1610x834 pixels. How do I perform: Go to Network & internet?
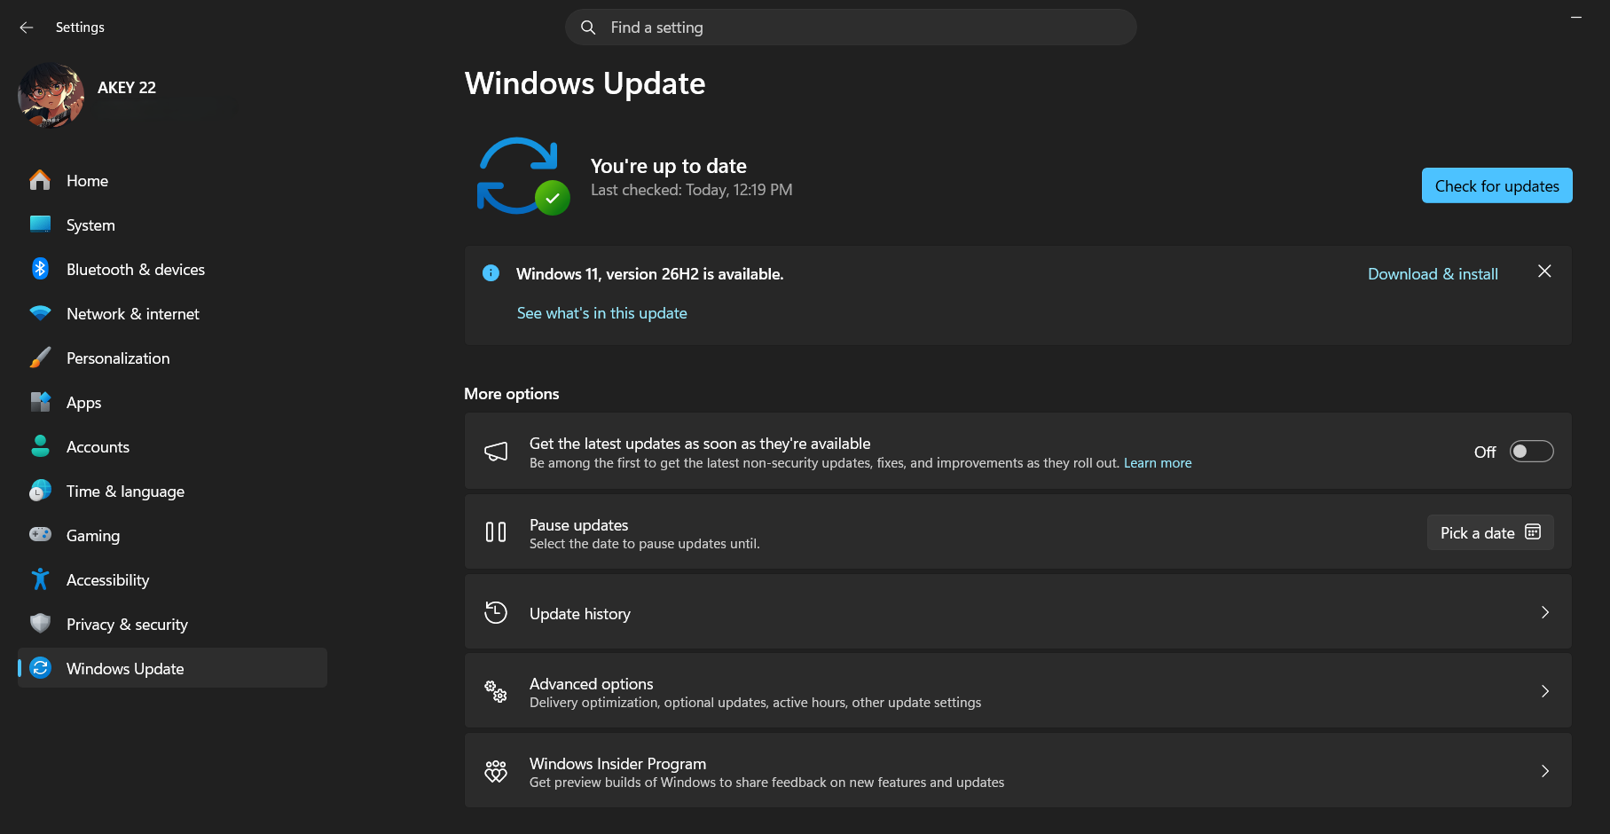(172, 313)
